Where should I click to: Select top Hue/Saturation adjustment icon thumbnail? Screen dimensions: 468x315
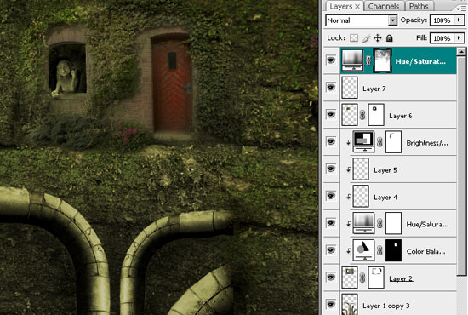pos(352,60)
